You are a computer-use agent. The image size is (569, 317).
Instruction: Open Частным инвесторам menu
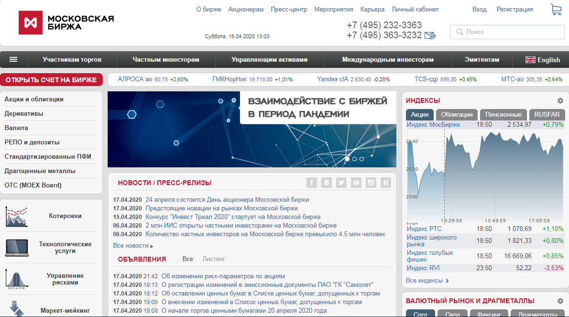[166, 59]
